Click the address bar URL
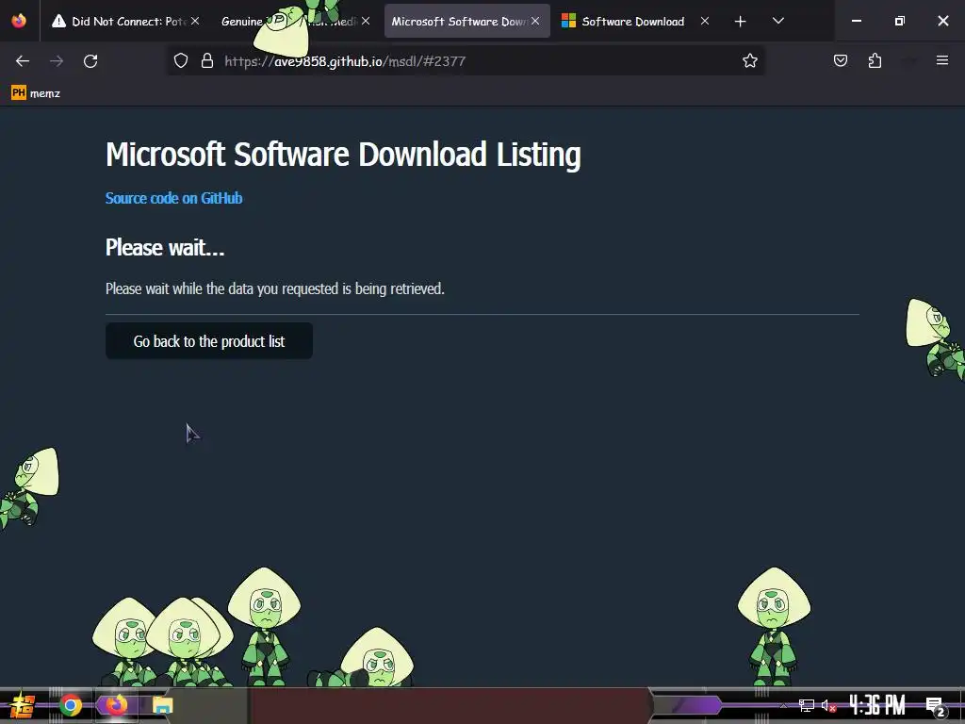Image resolution: width=965 pixels, height=724 pixels. click(x=345, y=61)
